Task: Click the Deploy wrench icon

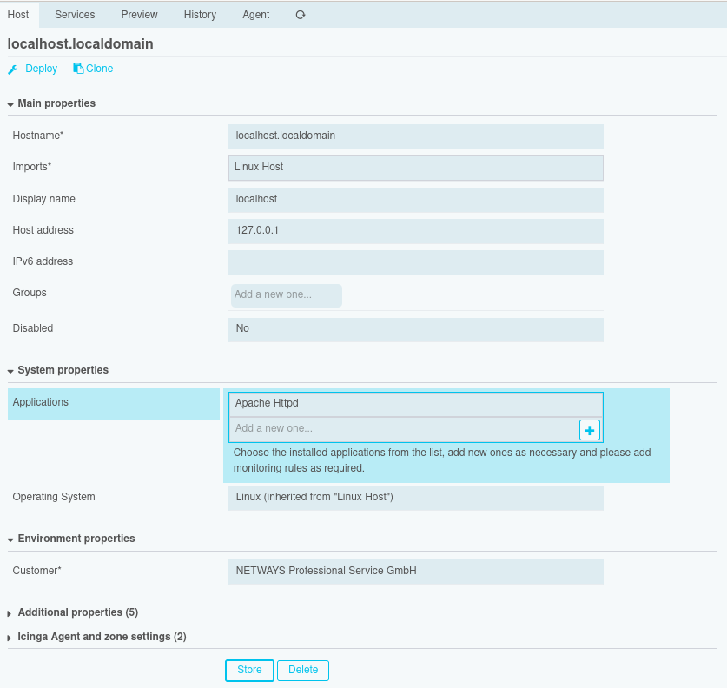Action: [13, 69]
